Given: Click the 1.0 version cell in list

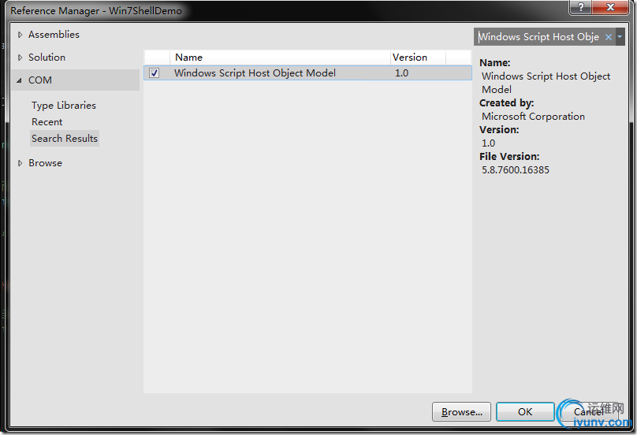Looking at the screenshot, I should tap(401, 73).
